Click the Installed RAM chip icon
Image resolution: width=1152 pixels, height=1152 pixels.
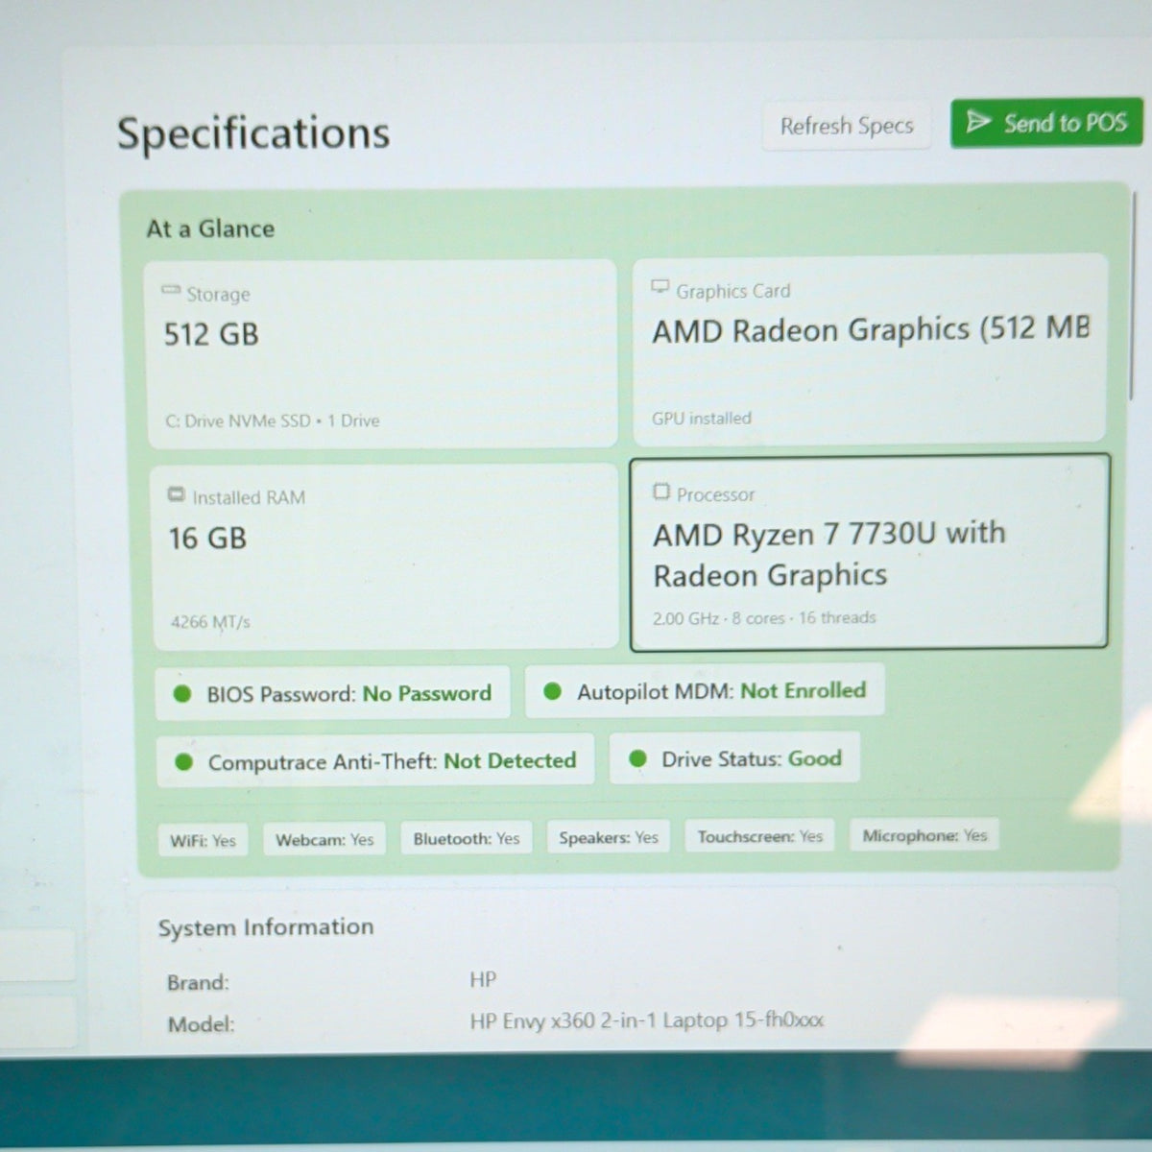(176, 494)
